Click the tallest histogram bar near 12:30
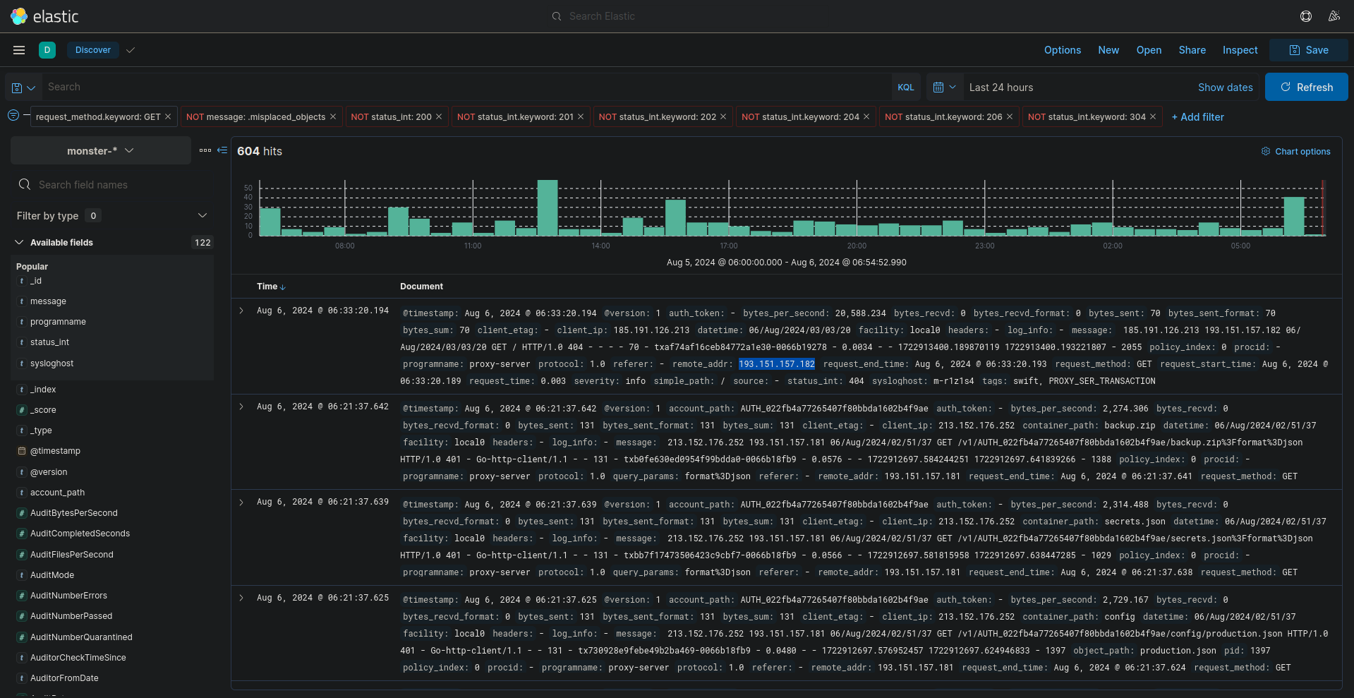 pos(548,207)
